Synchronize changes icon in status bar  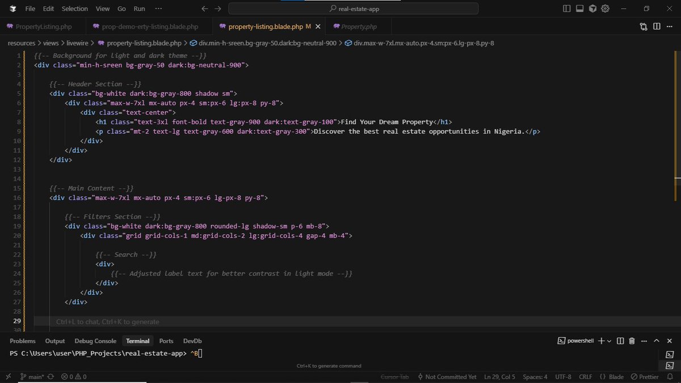[x=51, y=377]
